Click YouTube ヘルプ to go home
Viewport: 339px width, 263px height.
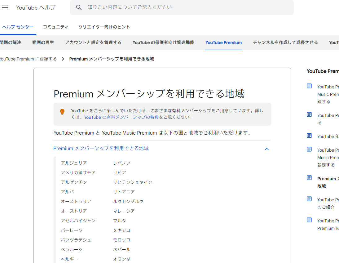(x=36, y=7)
